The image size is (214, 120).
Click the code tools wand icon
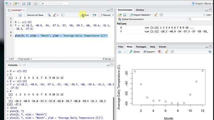(x=55, y=15)
